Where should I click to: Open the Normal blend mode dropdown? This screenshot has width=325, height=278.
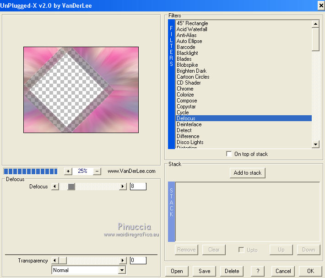click(122, 270)
